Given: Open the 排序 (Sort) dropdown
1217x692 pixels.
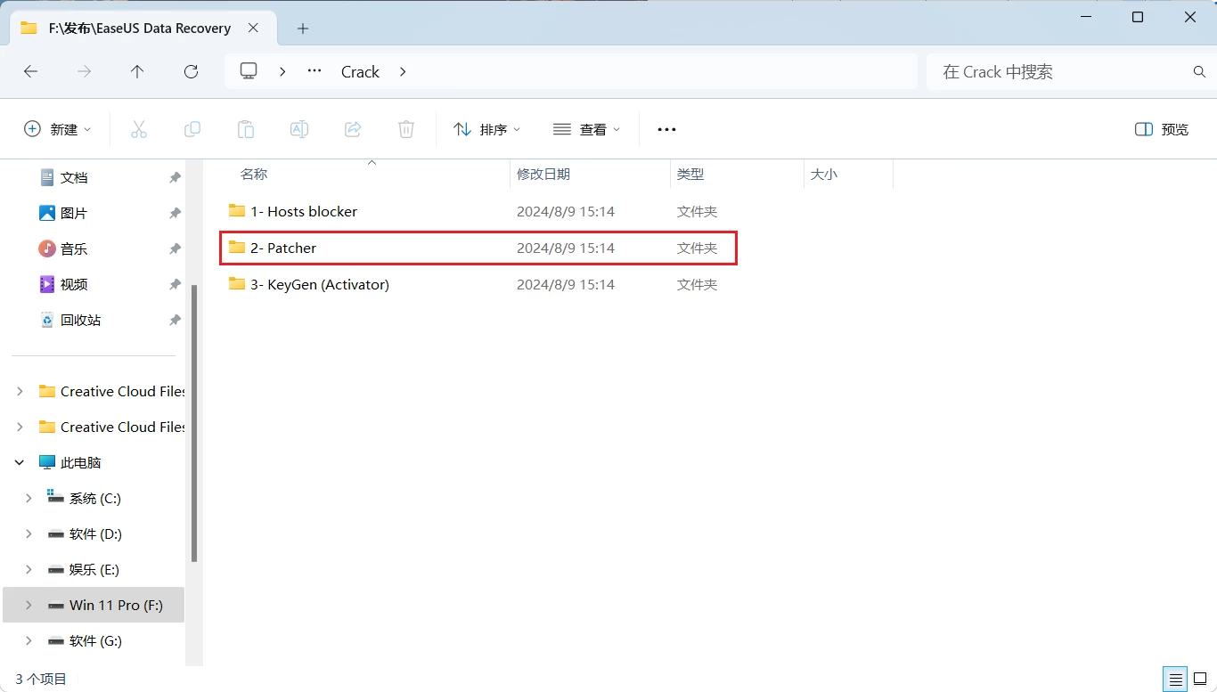Looking at the screenshot, I should (486, 129).
